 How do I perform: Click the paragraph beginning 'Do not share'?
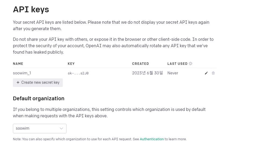pos(113,46)
